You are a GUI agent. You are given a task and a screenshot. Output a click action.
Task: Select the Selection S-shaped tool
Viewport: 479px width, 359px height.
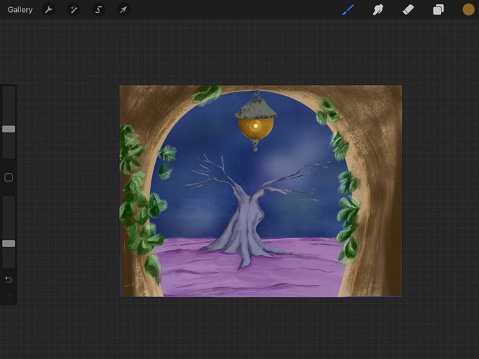(x=99, y=10)
